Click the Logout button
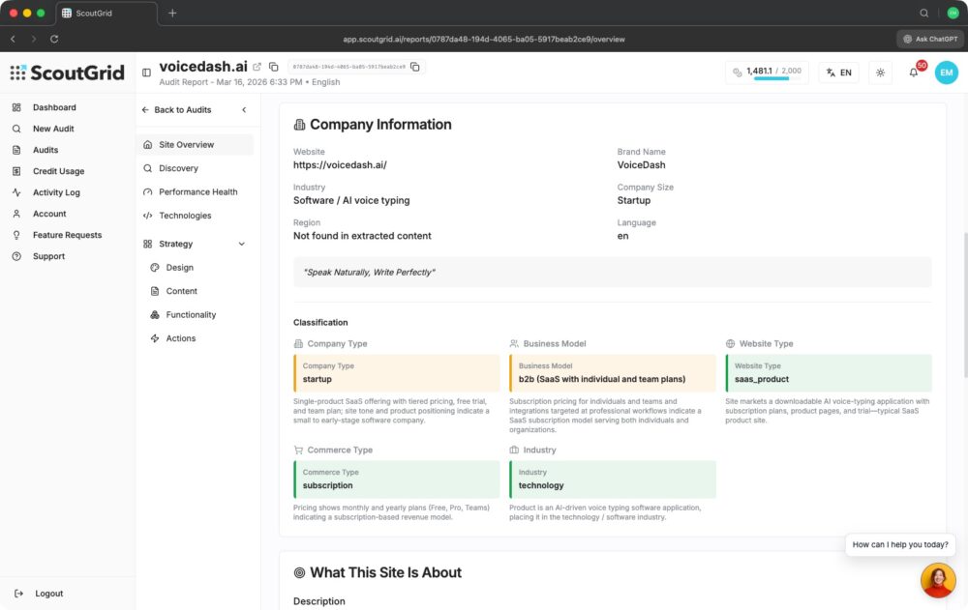 pyautogui.click(x=48, y=594)
